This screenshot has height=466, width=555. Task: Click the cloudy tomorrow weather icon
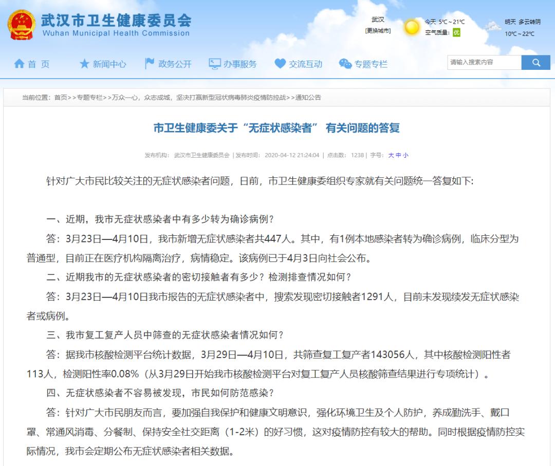pyautogui.click(x=493, y=26)
